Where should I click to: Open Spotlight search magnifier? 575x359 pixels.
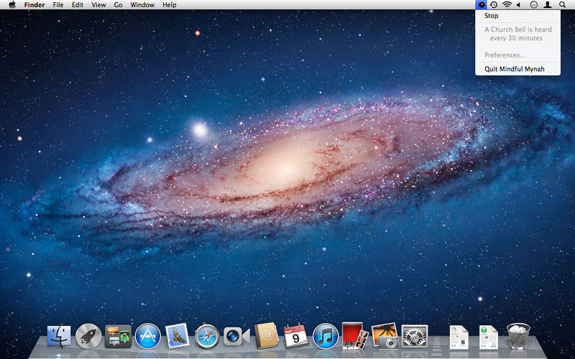pos(562,5)
